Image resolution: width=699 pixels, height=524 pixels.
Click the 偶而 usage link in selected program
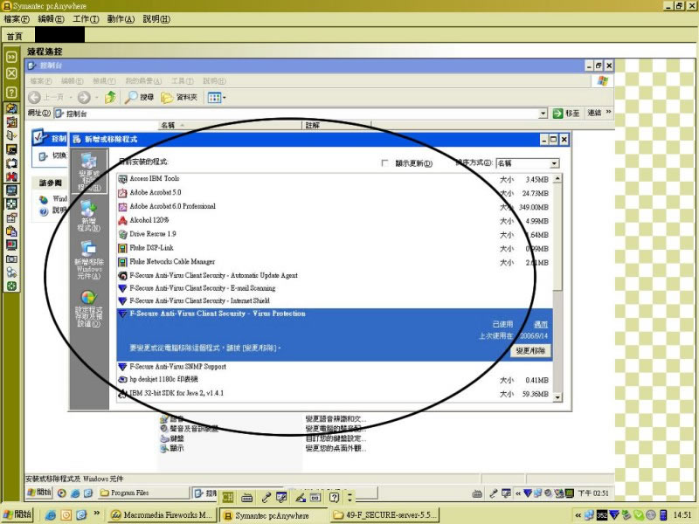point(541,324)
